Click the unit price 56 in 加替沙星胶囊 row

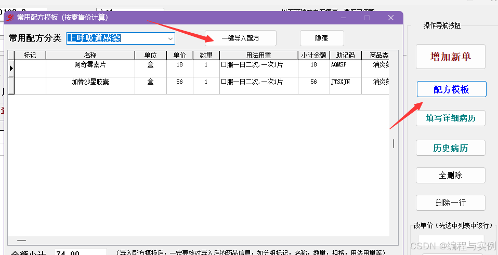click(x=180, y=86)
